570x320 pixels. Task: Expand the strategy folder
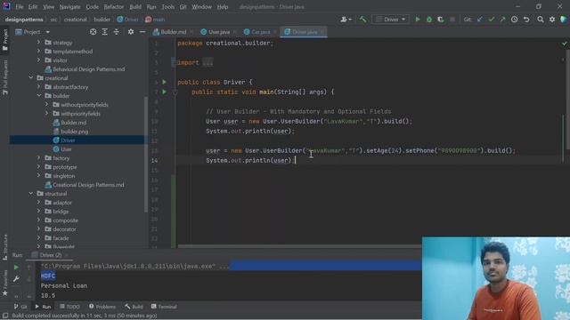(x=38, y=43)
